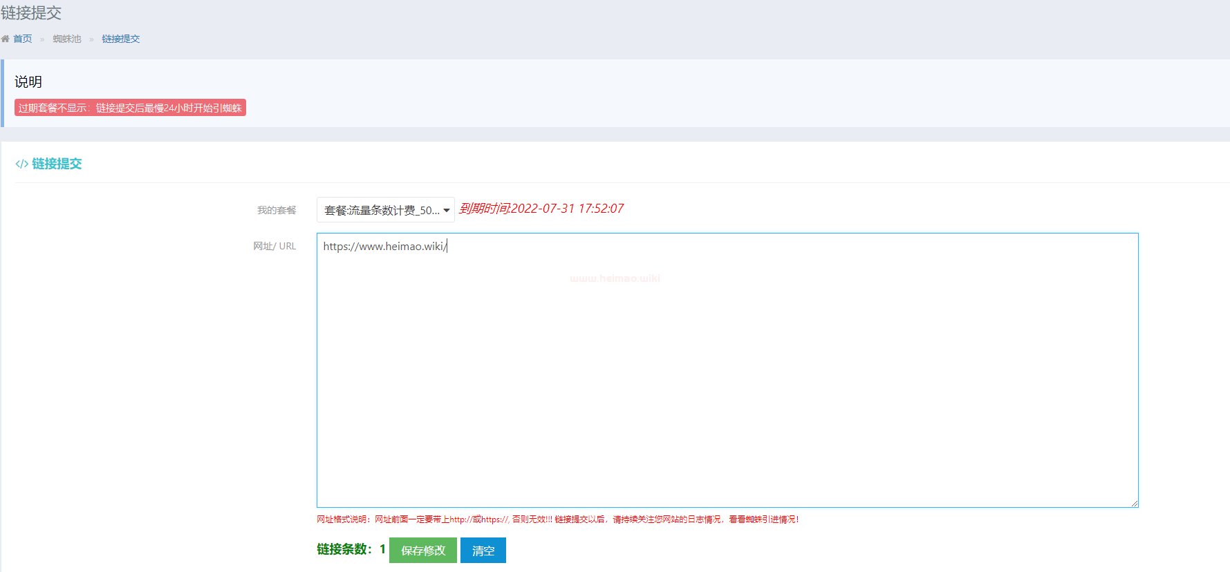
Task: Click the home icon in the breadcrumb
Action: pos(6,39)
